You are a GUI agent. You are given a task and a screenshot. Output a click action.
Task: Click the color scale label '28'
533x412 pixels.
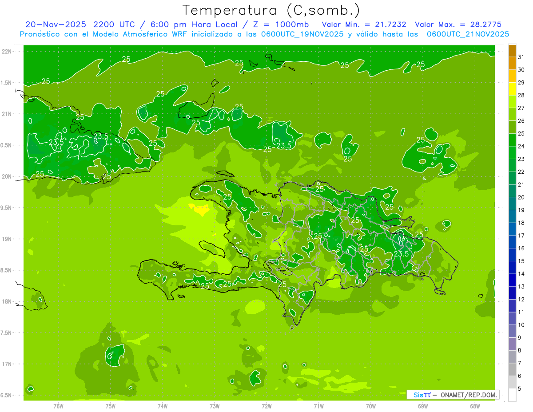521,95
